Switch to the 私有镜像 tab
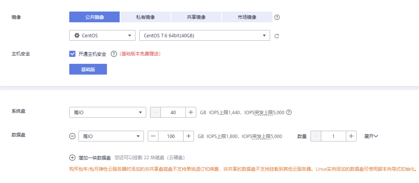 click(145, 17)
